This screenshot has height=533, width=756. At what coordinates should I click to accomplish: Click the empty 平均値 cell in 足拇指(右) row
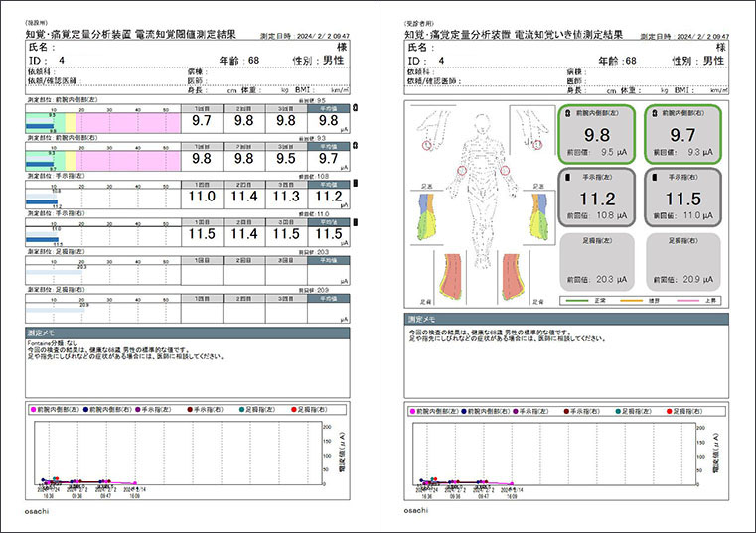[x=329, y=312]
